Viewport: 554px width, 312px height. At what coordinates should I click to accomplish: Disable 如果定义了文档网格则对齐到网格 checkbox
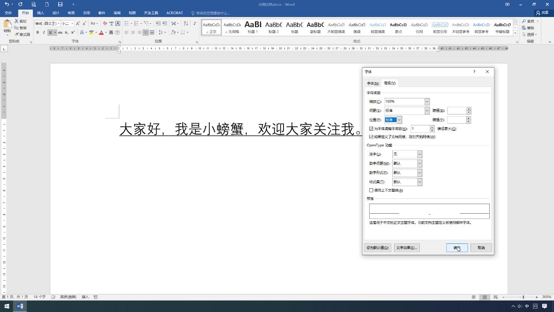tap(371, 136)
